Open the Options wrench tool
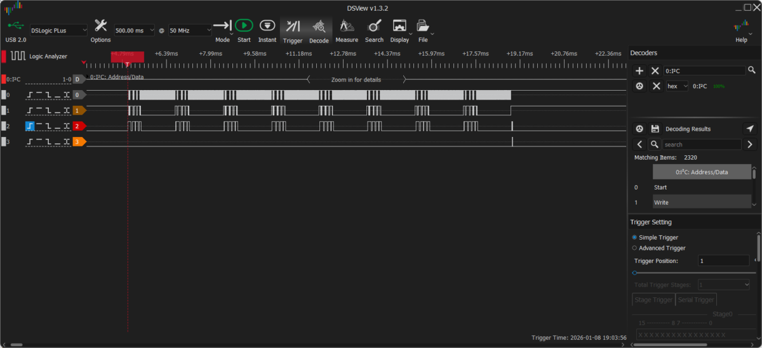 [x=100, y=26]
